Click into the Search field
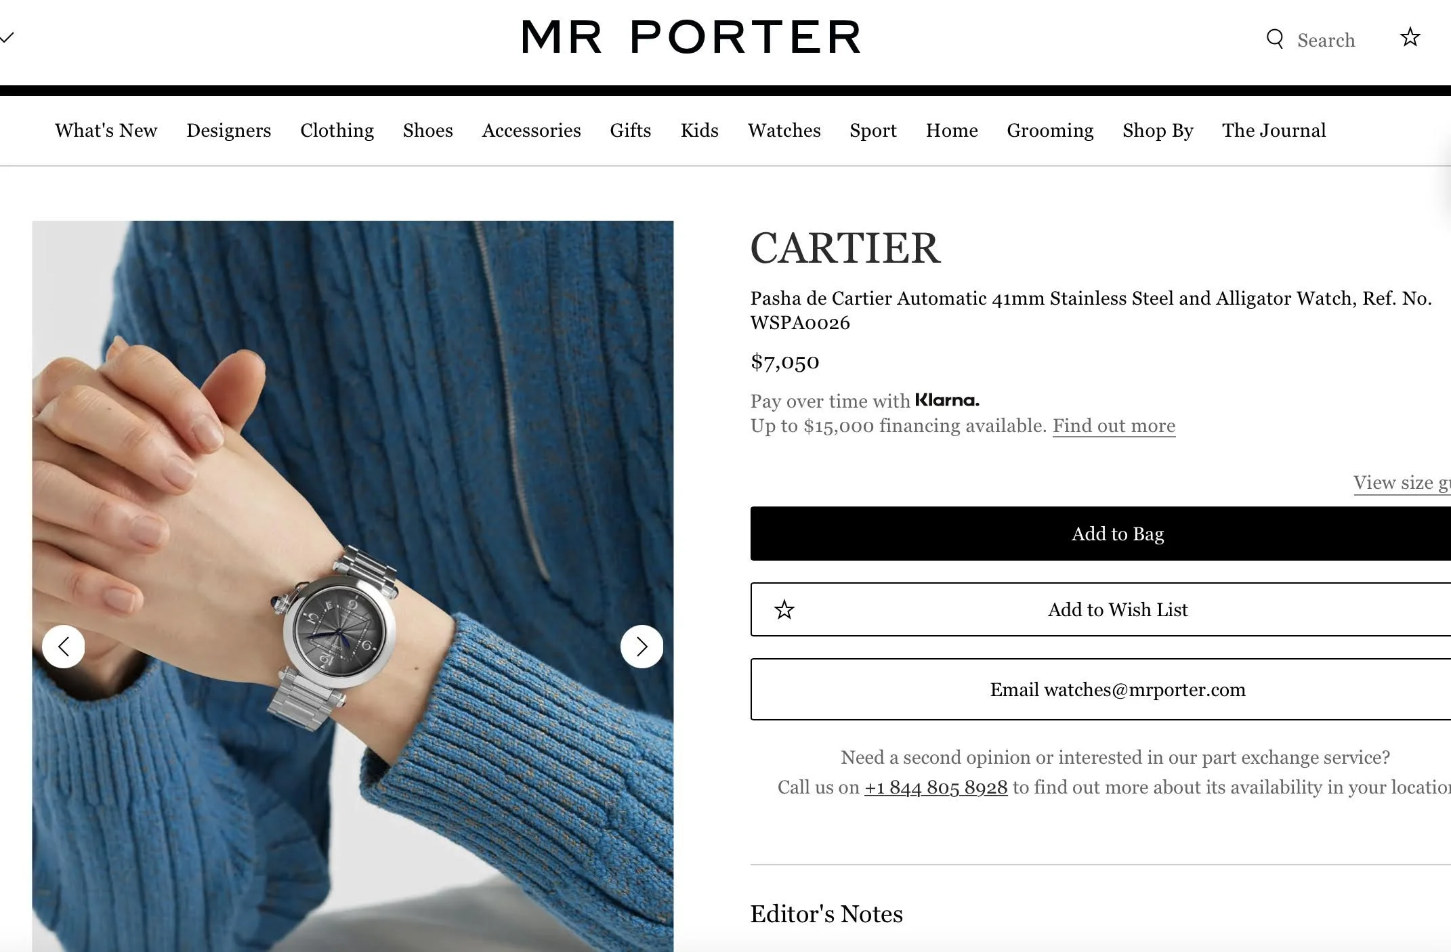1451x952 pixels. click(x=1326, y=40)
